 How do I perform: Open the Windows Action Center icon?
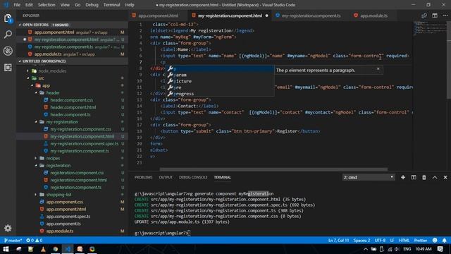pos(440,249)
